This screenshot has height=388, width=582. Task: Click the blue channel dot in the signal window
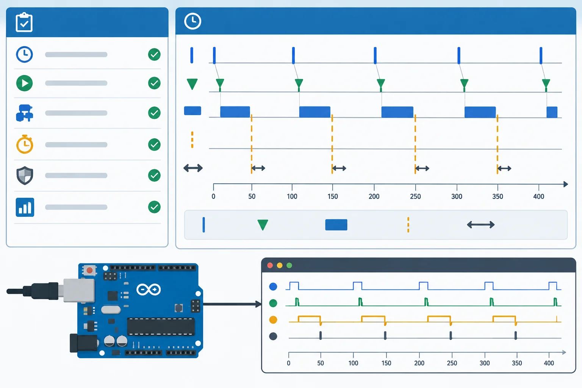pyautogui.click(x=273, y=286)
